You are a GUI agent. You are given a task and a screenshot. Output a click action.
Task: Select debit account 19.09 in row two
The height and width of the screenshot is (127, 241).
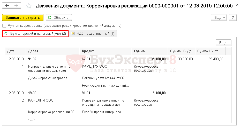tap(32, 93)
